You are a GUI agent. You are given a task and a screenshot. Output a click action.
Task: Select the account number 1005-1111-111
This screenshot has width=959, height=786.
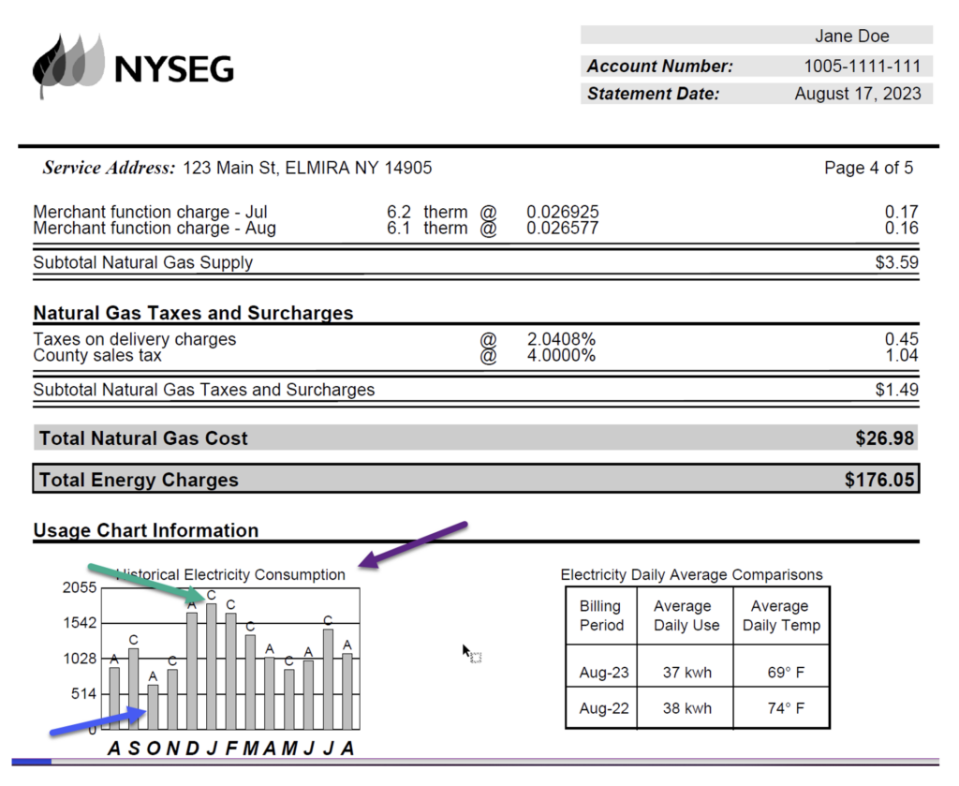click(x=862, y=67)
